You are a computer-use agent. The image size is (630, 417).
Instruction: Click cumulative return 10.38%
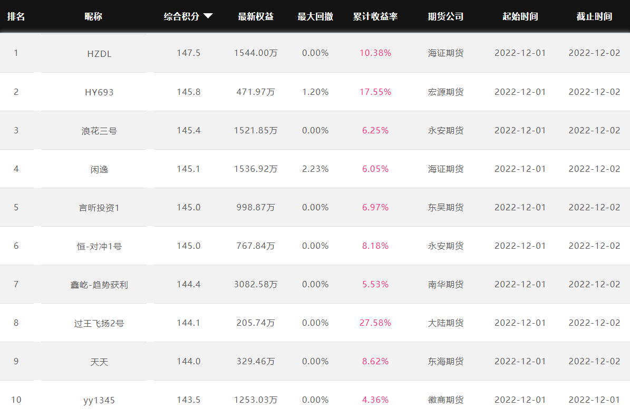[375, 53]
